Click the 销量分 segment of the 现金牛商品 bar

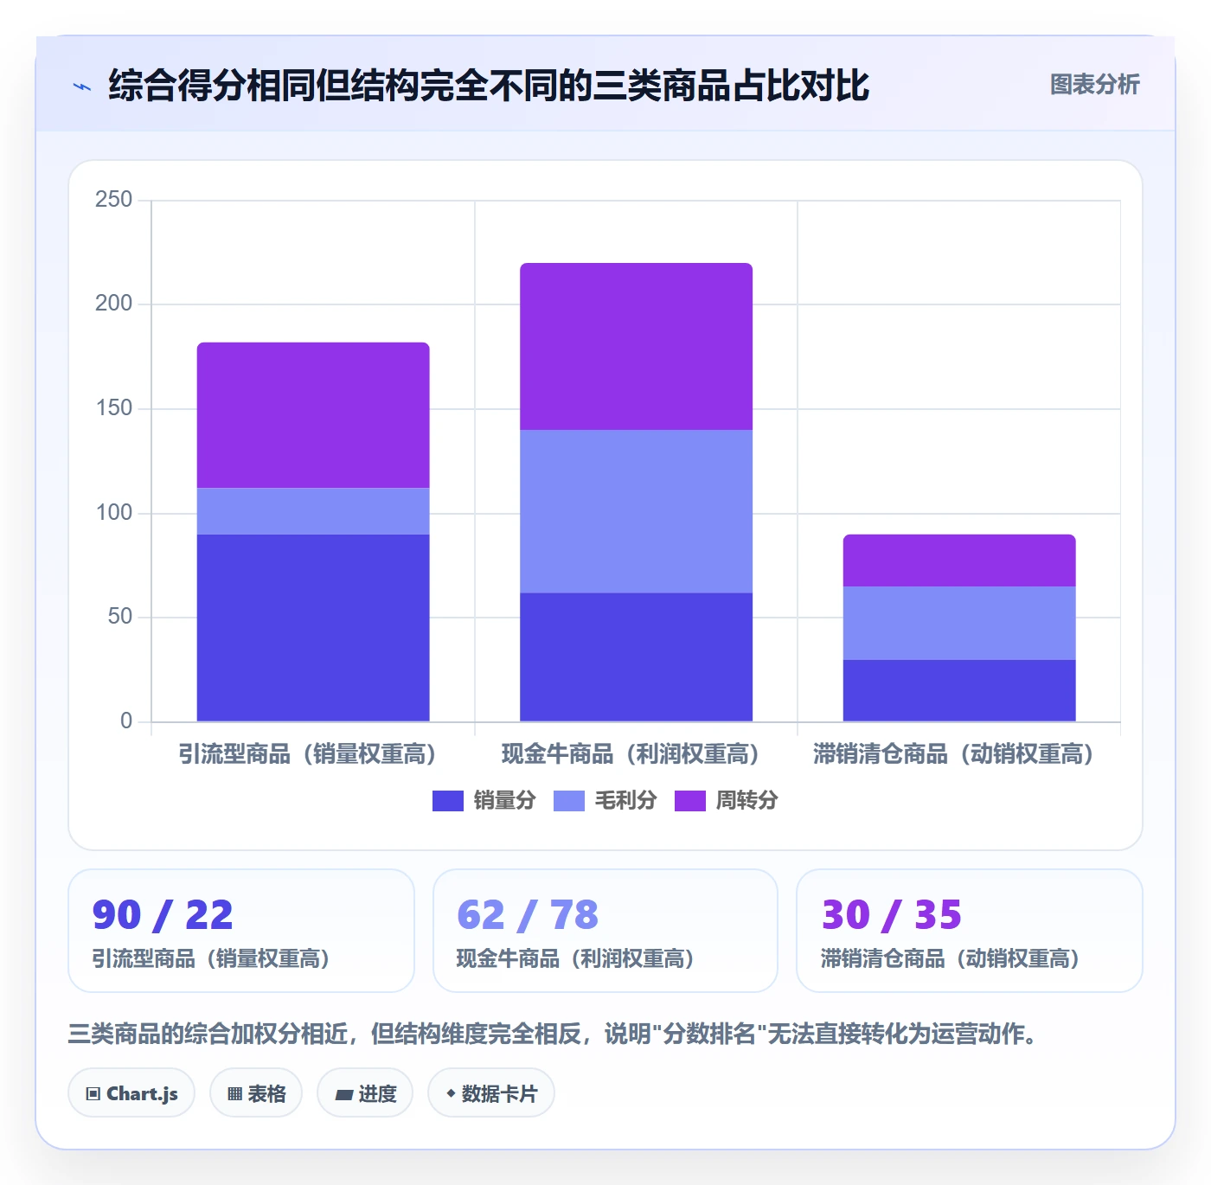point(636,657)
